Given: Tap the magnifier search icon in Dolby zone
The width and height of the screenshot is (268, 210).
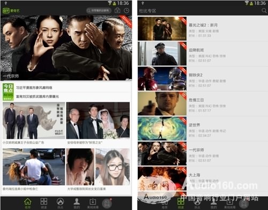Looking at the screenshot, I should (x=264, y=11).
